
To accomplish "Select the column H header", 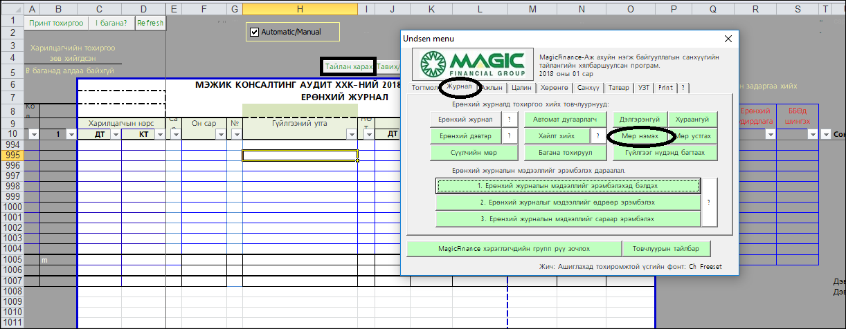I will (x=300, y=8).
